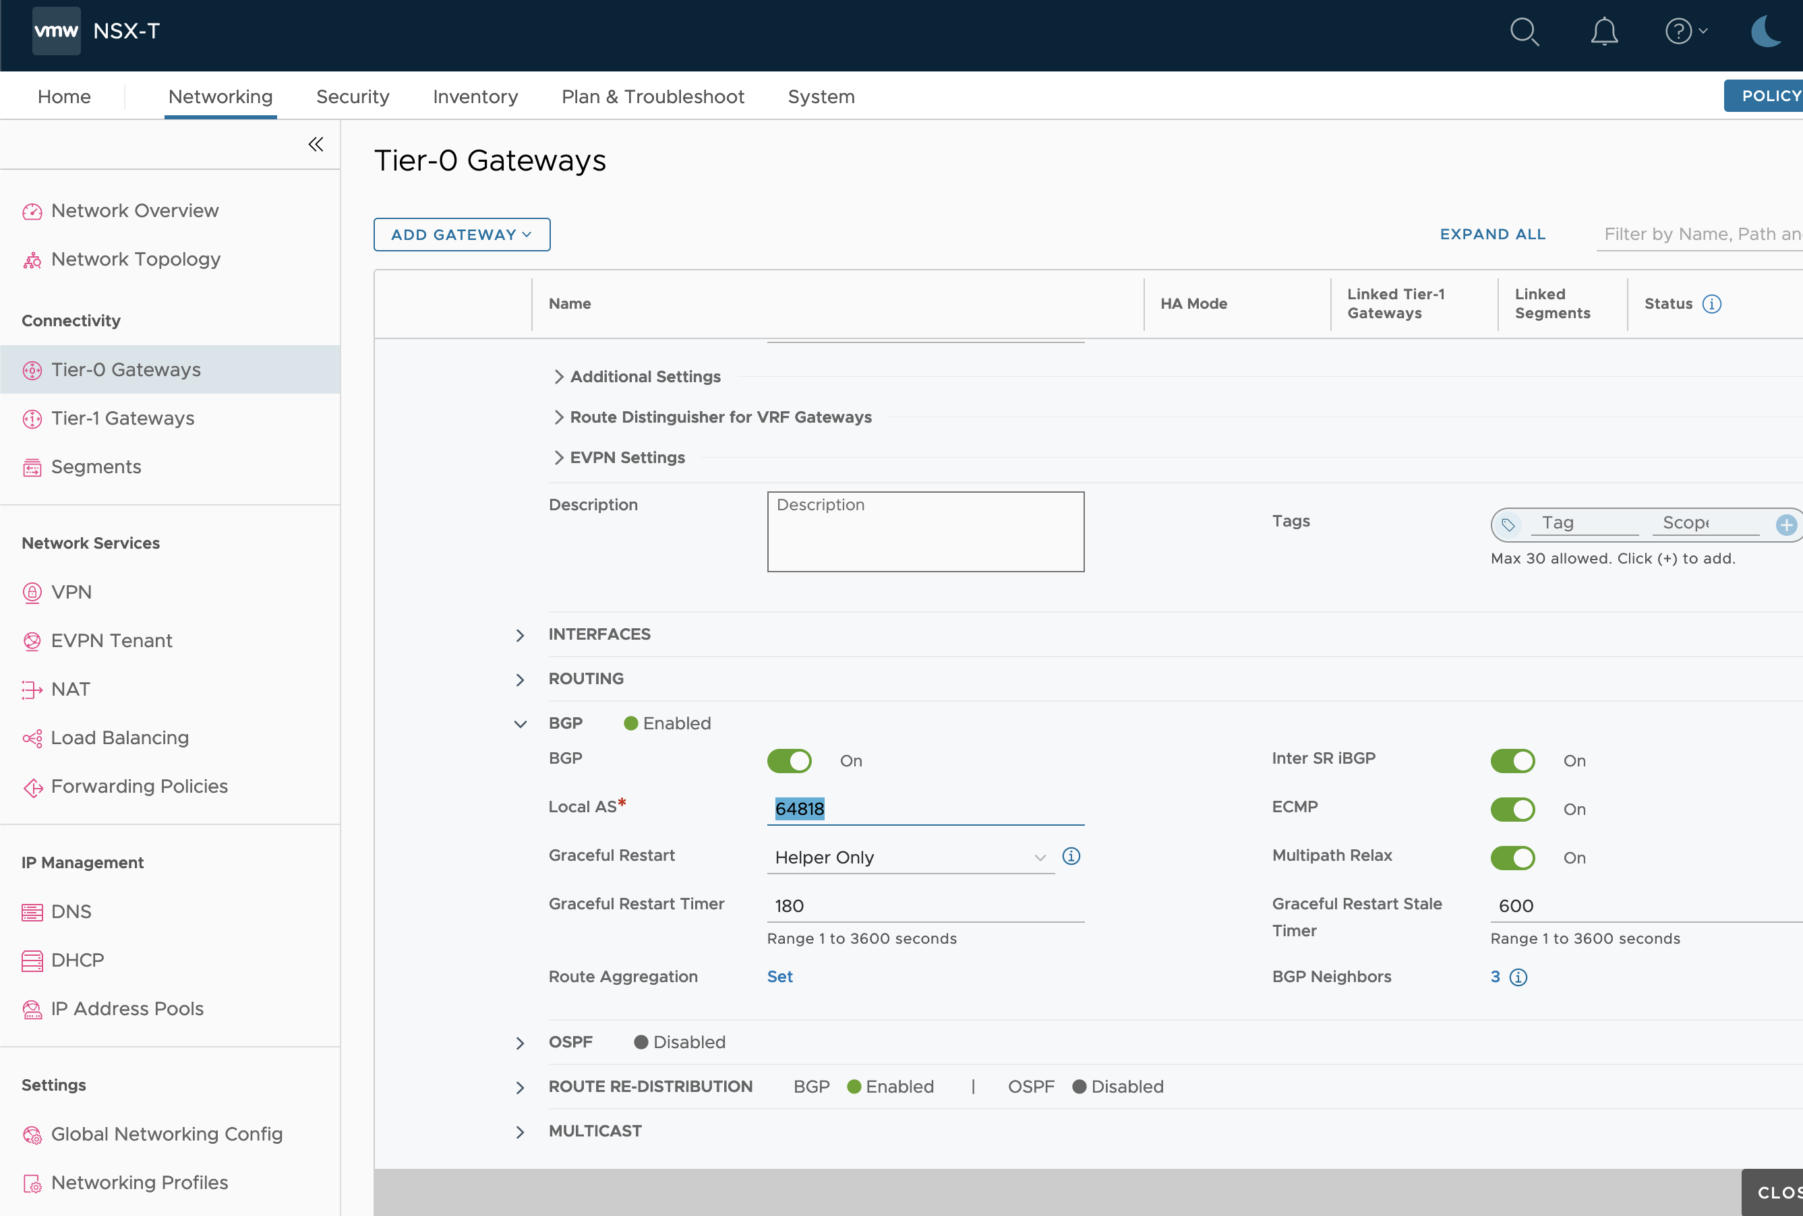Click the Tier-0 Gateways sidebar icon
This screenshot has height=1216, width=1803.
tap(32, 371)
